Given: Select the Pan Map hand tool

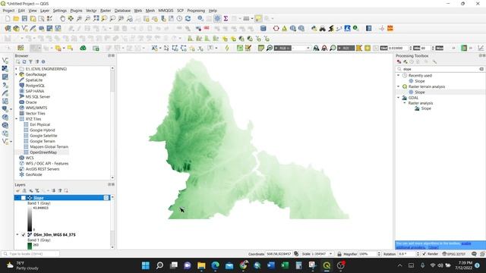Looking at the screenshot, I should coord(62,18).
